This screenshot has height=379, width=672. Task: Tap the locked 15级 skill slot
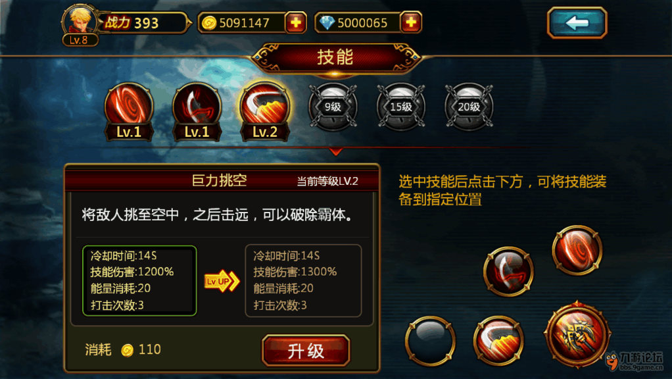pos(401,107)
